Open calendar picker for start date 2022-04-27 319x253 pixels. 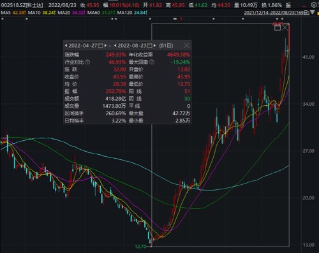coord(101,45)
